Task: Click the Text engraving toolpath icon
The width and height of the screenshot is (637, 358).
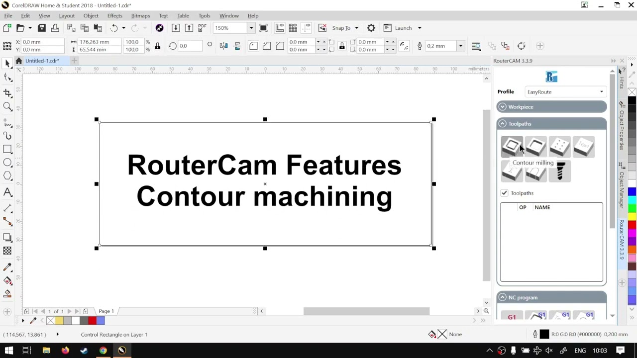Action: click(583, 147)
